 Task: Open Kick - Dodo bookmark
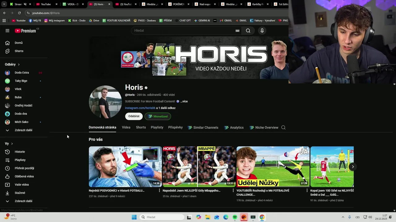76,21
